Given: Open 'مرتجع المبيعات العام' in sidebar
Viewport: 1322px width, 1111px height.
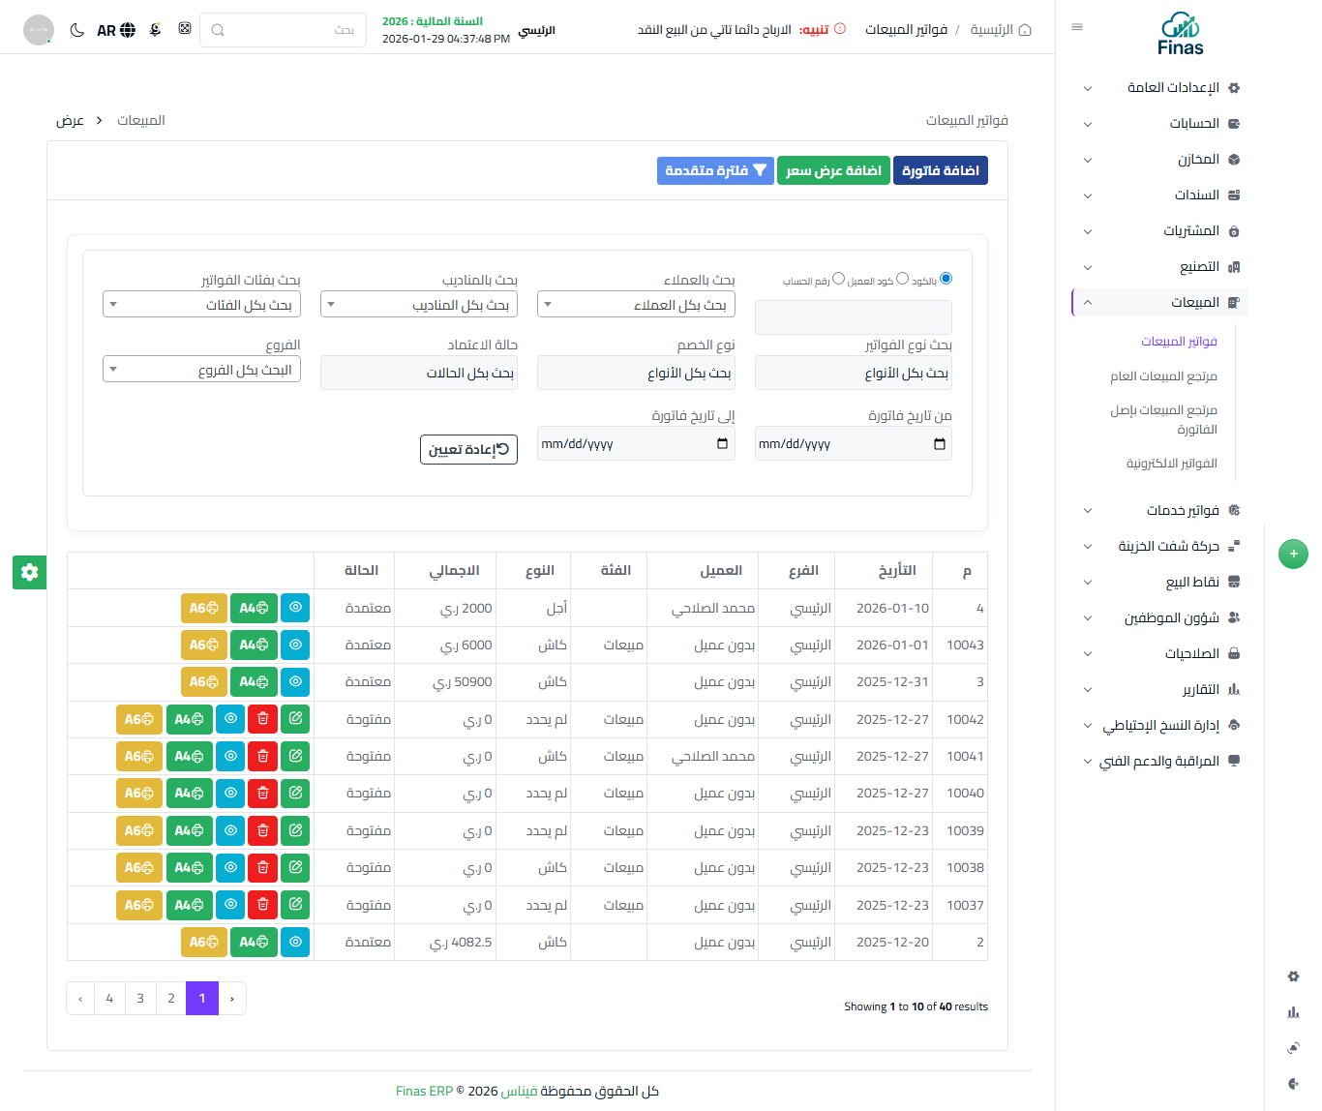Looking at the screenshot, I should click(1162, 376).
